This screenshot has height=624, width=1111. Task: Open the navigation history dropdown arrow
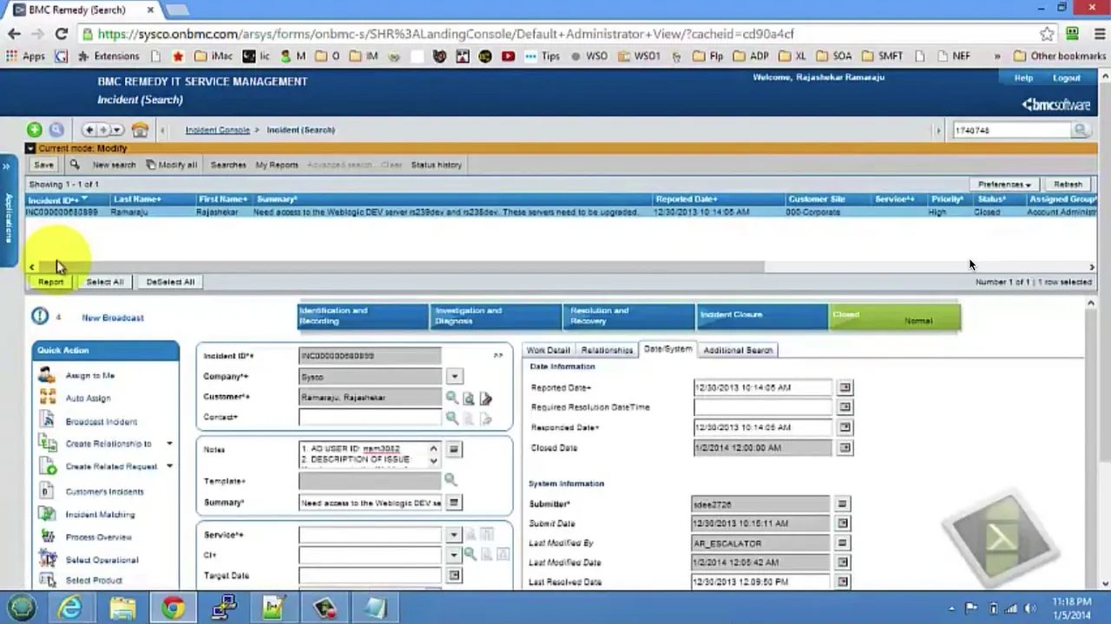coord(117,130)
